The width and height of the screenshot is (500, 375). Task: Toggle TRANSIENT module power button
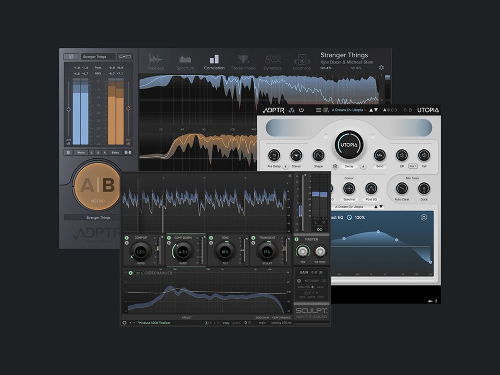click(x=253, y=238)
